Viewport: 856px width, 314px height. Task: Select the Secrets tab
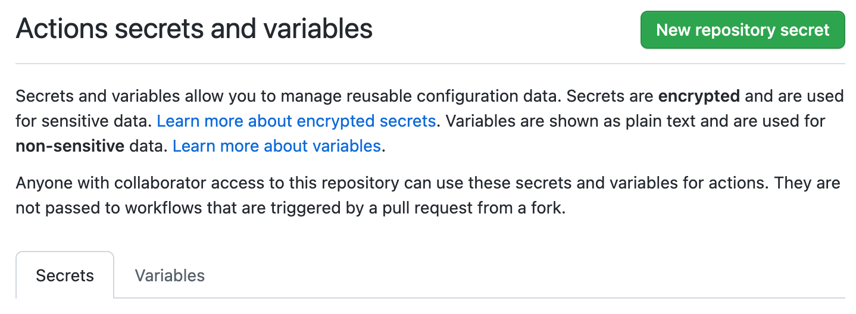(65, 275)
